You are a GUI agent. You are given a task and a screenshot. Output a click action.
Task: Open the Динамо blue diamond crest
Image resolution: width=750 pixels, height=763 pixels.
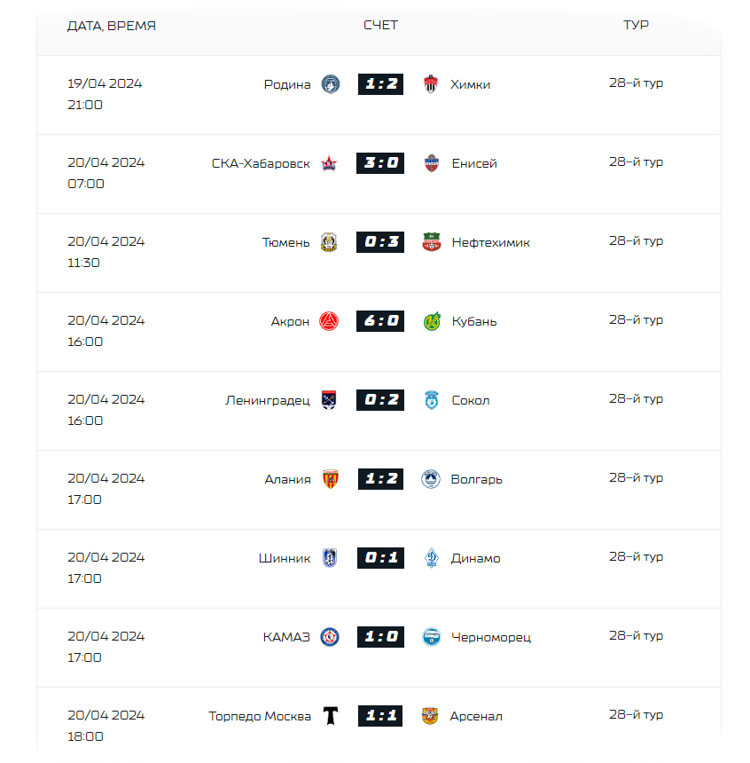(432, 558)
